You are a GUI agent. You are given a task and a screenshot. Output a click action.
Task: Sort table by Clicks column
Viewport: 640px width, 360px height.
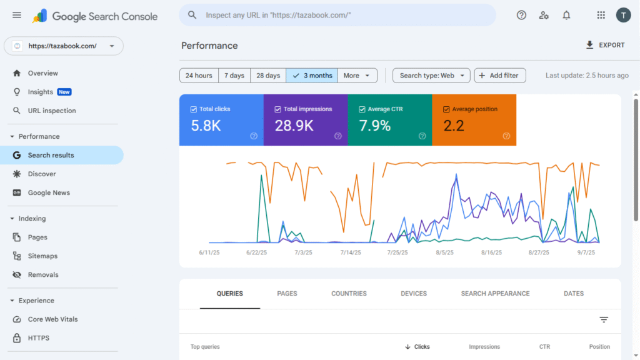tap(417, 346)
